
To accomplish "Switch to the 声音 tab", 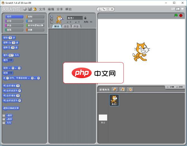I will click(x=76, y=26).
